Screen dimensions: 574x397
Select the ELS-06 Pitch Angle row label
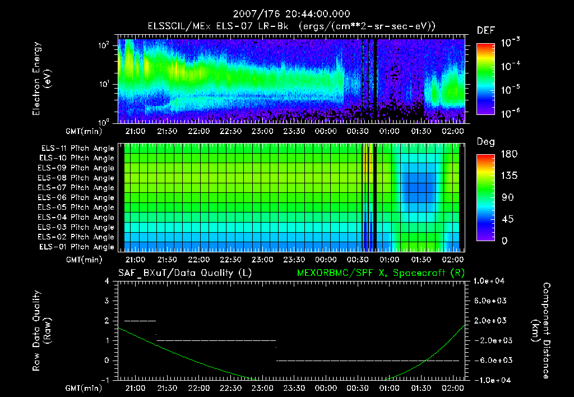click(x=76, y=197)
